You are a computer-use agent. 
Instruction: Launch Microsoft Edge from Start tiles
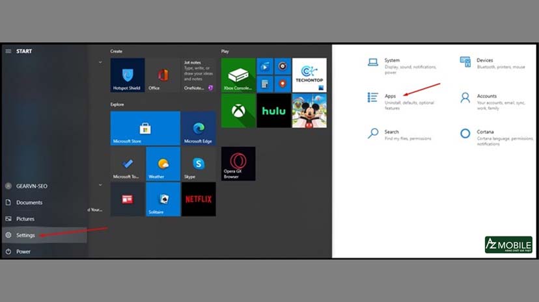tap(198, 128)
